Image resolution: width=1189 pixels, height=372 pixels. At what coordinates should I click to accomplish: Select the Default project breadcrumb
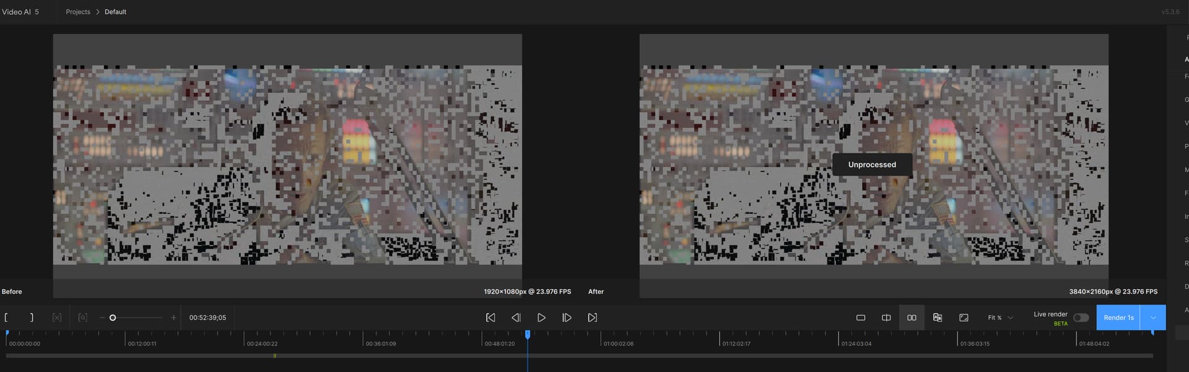(115, 12)
